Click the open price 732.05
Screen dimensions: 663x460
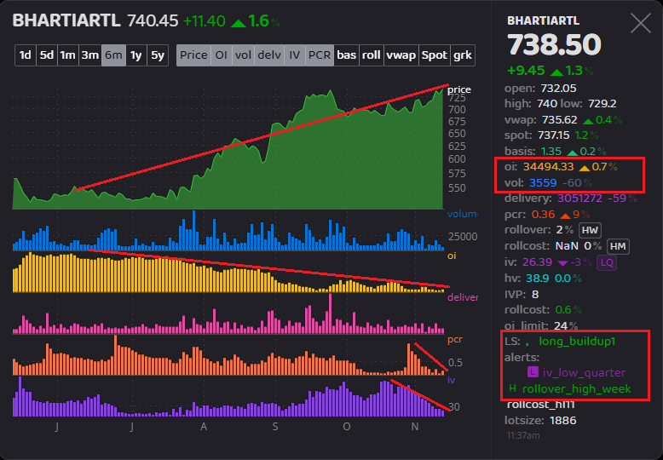coord(558,89)
